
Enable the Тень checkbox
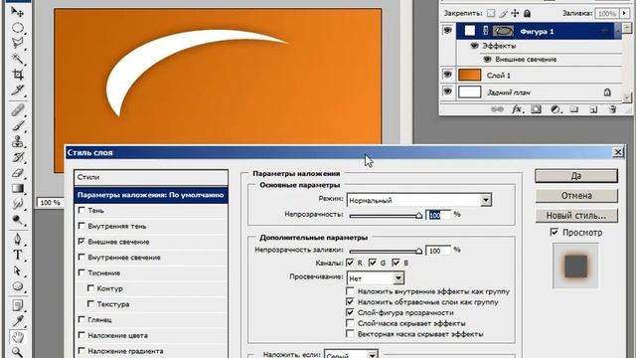pyautogui.click(x=81, y=210)
